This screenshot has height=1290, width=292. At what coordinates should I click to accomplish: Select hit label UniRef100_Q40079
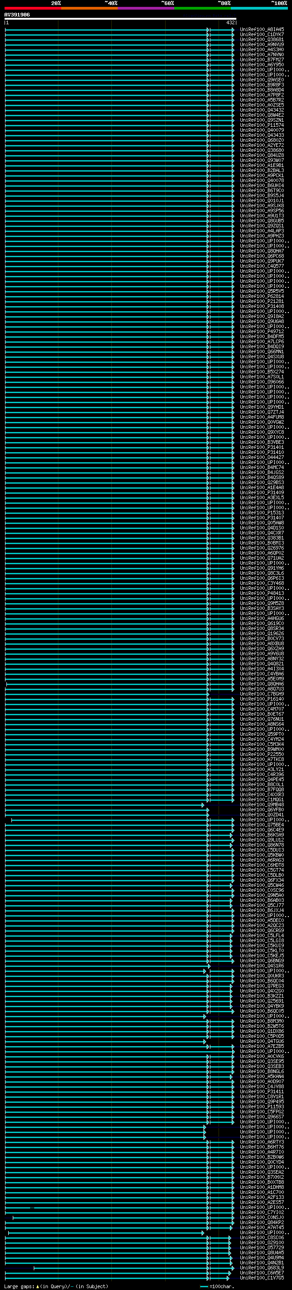pyautogui.click(x=262, y=130)
